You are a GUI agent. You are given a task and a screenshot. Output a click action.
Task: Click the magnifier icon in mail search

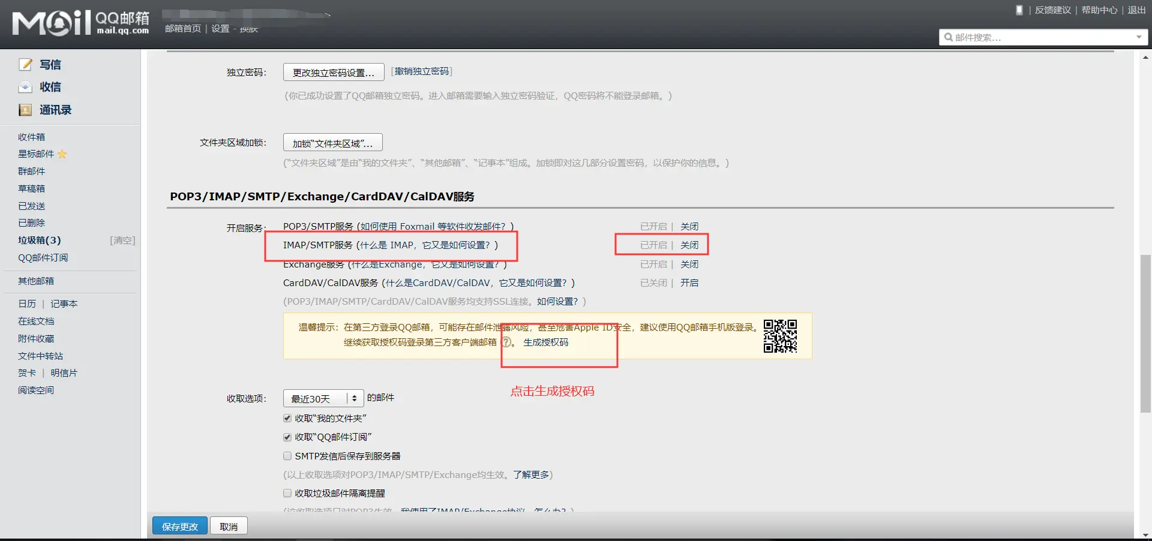[x=948, y=37]
